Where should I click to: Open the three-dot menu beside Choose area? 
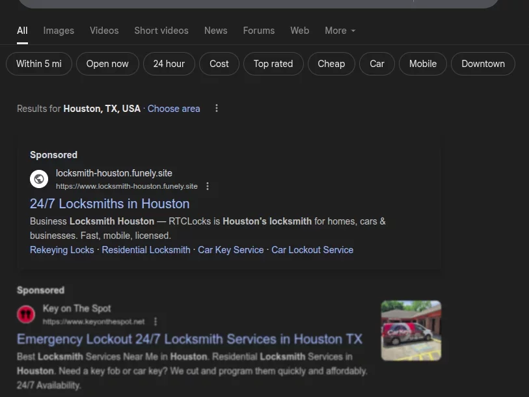(217, 109)
